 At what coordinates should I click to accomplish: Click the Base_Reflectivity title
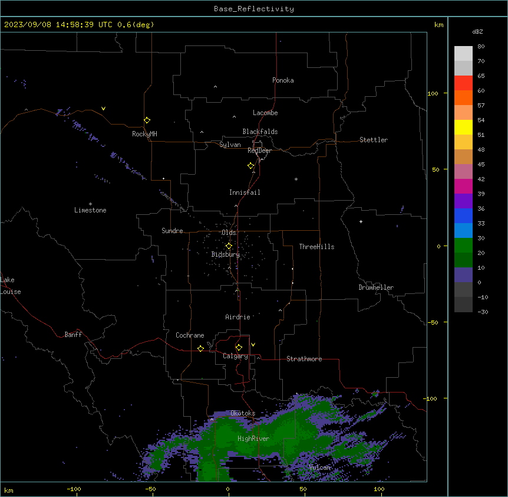click(x=254, y=9)
